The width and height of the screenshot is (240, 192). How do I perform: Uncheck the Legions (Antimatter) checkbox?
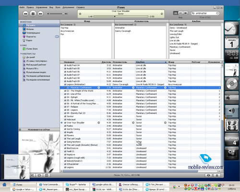pos(65,84)
